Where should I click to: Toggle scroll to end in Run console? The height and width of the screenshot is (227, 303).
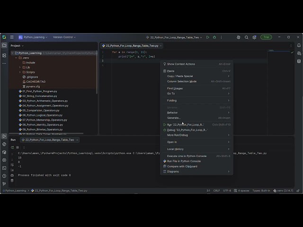pos(12,170)
